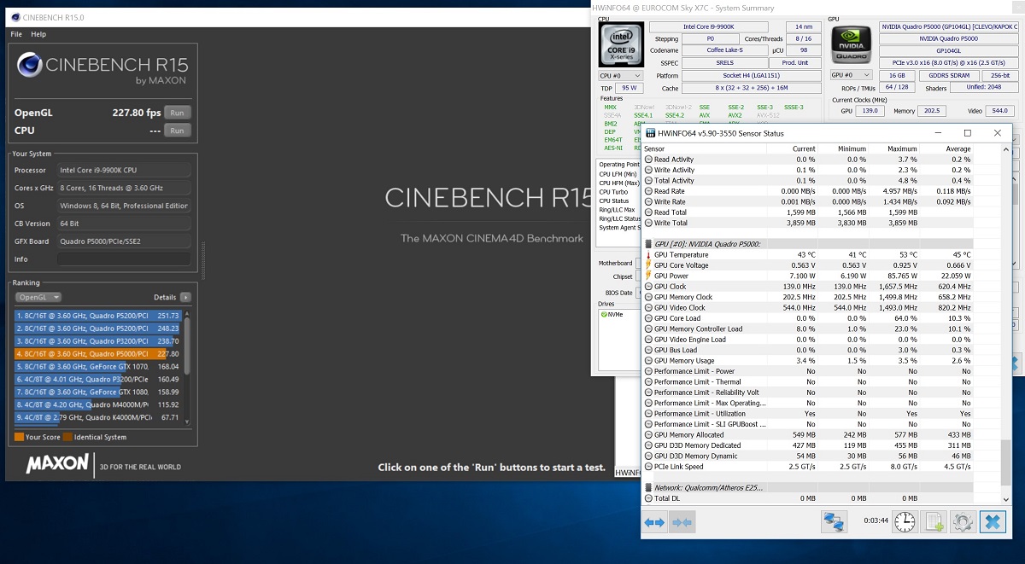Click the Intel Core i9 logo
Viewport: 1025px width, 564px height.
tap(619, 45)
